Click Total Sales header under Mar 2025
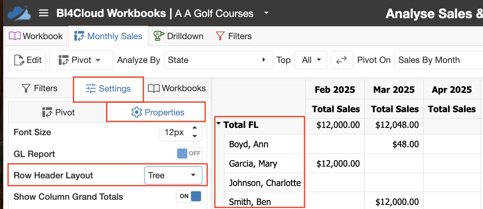Image resolution: width=483 pixels, height=209 pixels. click(x=395, y=109)
